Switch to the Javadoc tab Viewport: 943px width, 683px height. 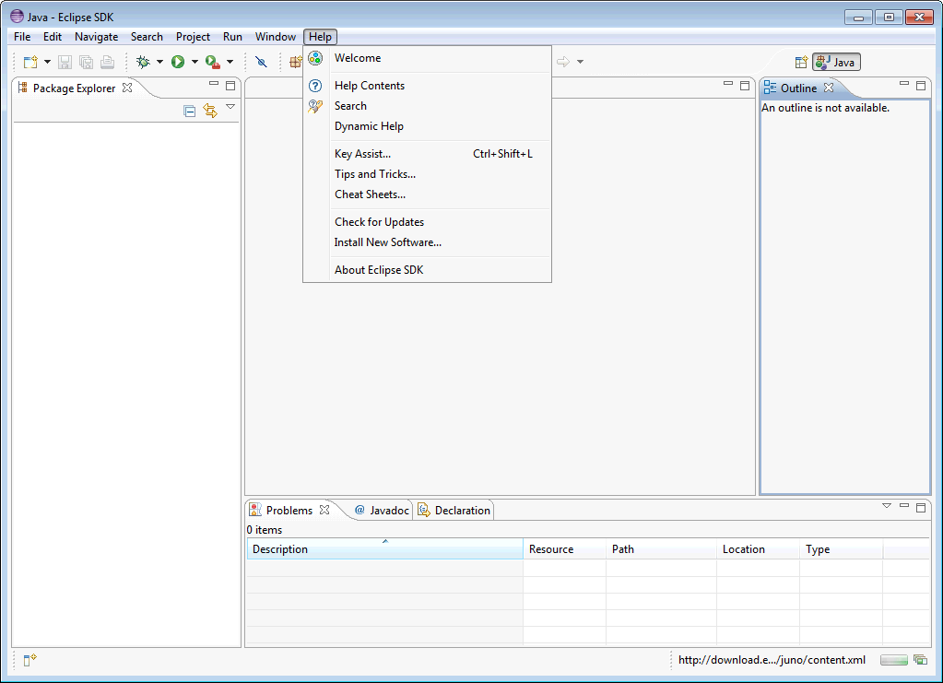pyautogui.click(x=382, y=510)
